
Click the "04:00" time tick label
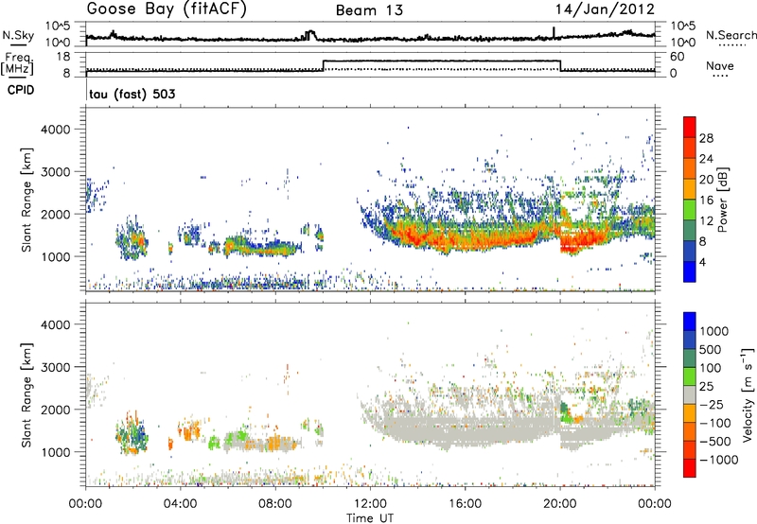180,504
